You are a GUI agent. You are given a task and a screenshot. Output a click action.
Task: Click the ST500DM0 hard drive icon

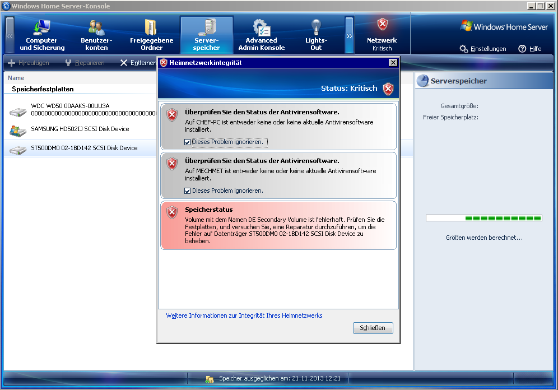[x=18, y=151]
